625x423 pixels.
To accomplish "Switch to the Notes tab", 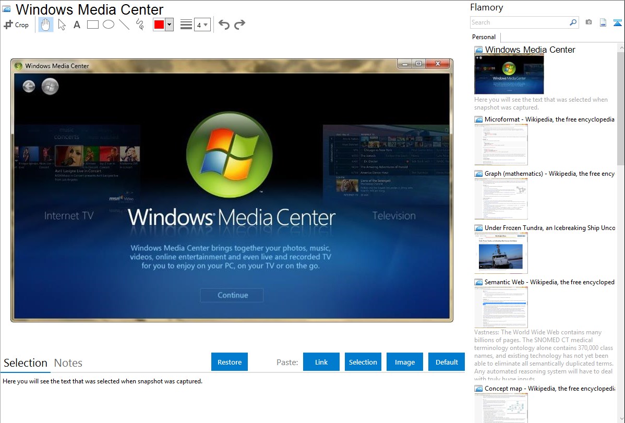I will pos(68,363).
